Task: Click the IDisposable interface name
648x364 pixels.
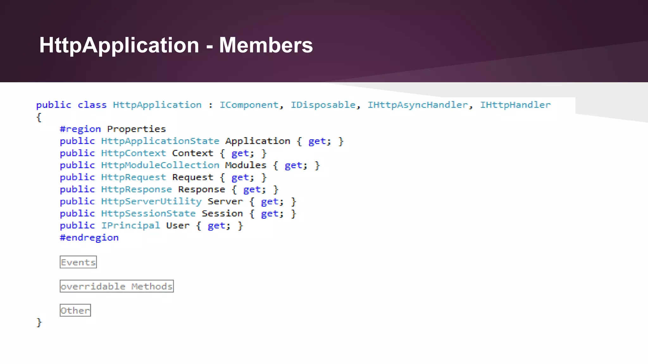Action: click(323, 105)
